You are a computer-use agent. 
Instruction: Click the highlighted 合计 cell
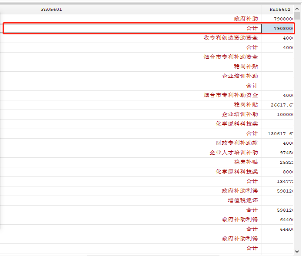pos(133,29)
